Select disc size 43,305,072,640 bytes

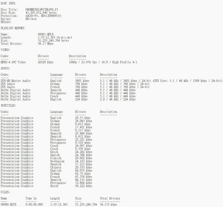click(41, 13)
